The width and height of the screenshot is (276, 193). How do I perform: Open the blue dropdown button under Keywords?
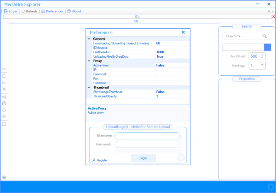coord(267,47)
